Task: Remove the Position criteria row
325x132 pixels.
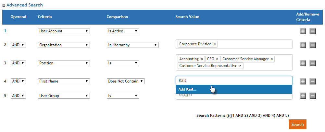Action: 312,63
